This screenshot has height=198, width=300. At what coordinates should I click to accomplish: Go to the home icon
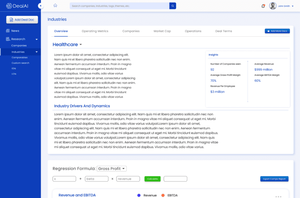coord(55,6)
